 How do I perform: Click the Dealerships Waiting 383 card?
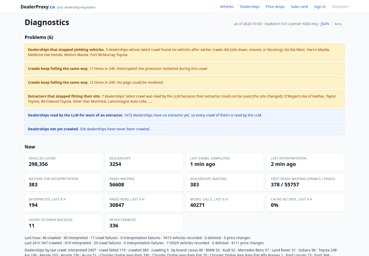tap(225, 183)
